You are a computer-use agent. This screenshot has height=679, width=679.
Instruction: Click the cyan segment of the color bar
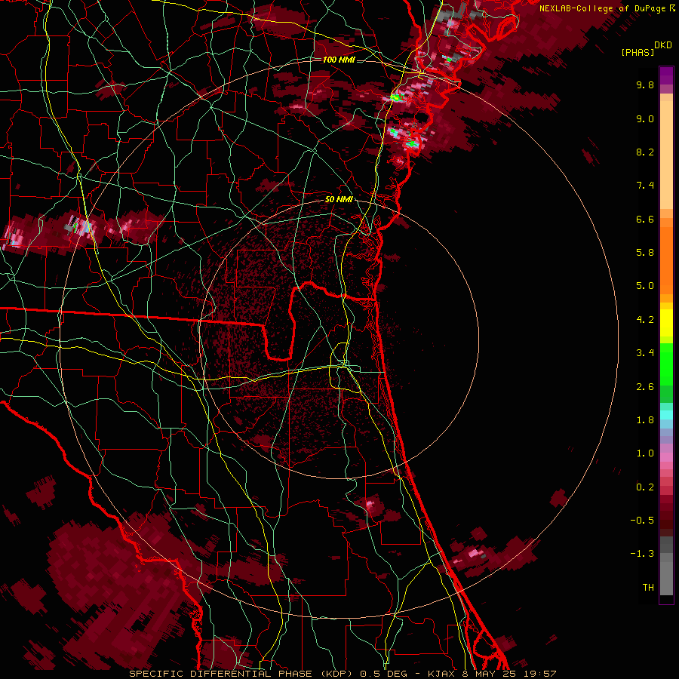(666, 415)
